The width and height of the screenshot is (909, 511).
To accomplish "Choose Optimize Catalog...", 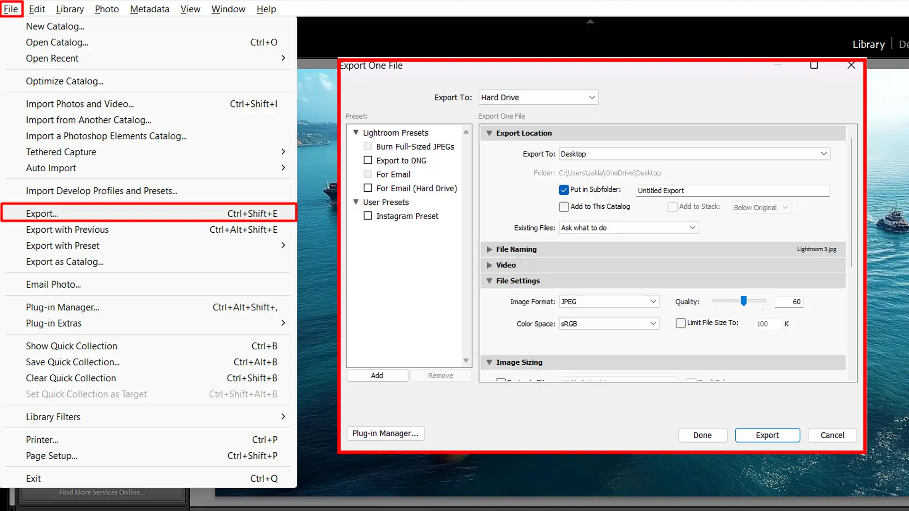I will click(149, 81).
